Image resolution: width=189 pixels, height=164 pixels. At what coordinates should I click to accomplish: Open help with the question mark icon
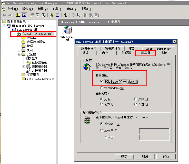[x=52, y=15]
